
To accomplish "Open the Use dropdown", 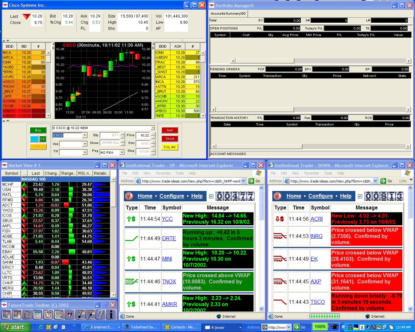I will click(85, 144).
